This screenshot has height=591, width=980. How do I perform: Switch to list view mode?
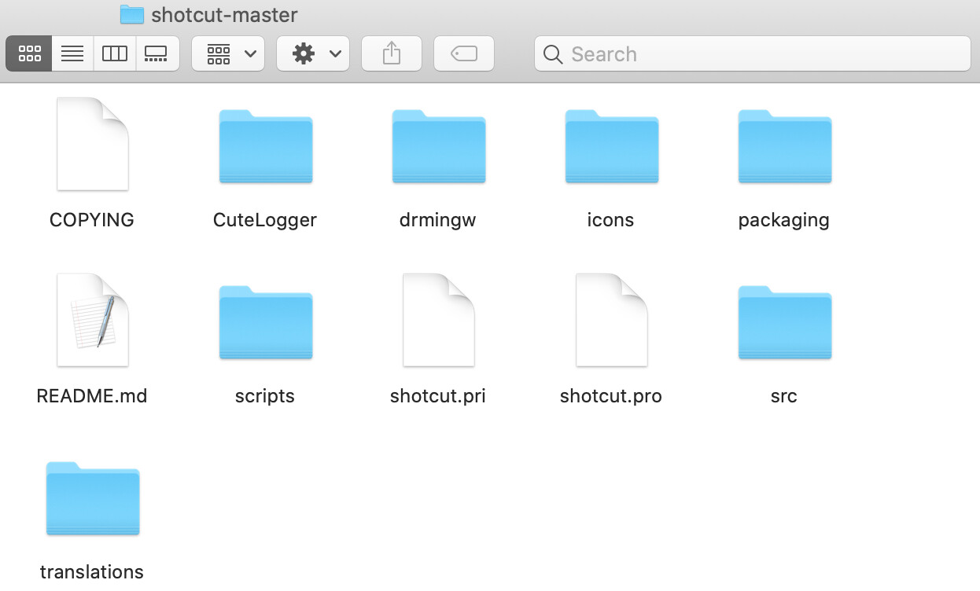pyautogui.click(x=72, y=53)
